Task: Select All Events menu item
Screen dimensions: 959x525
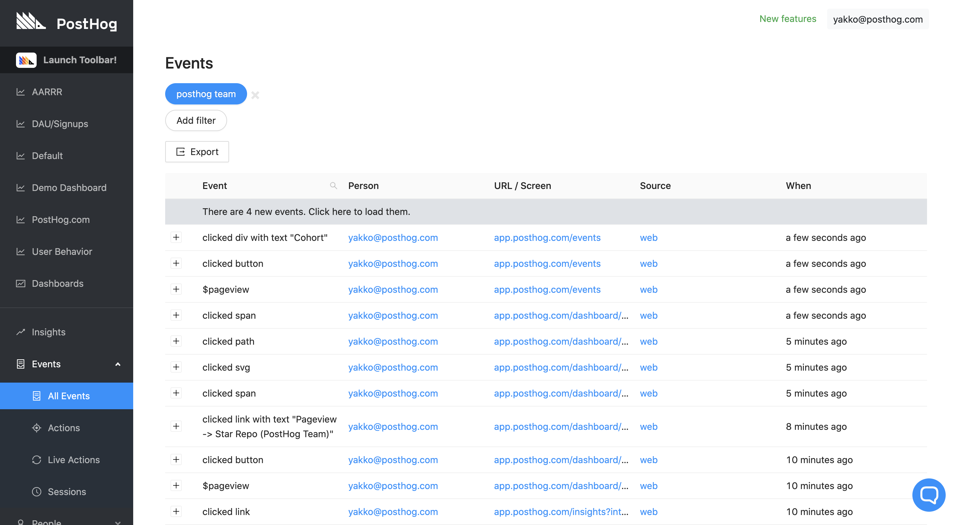Action: (x=69, y=396)
